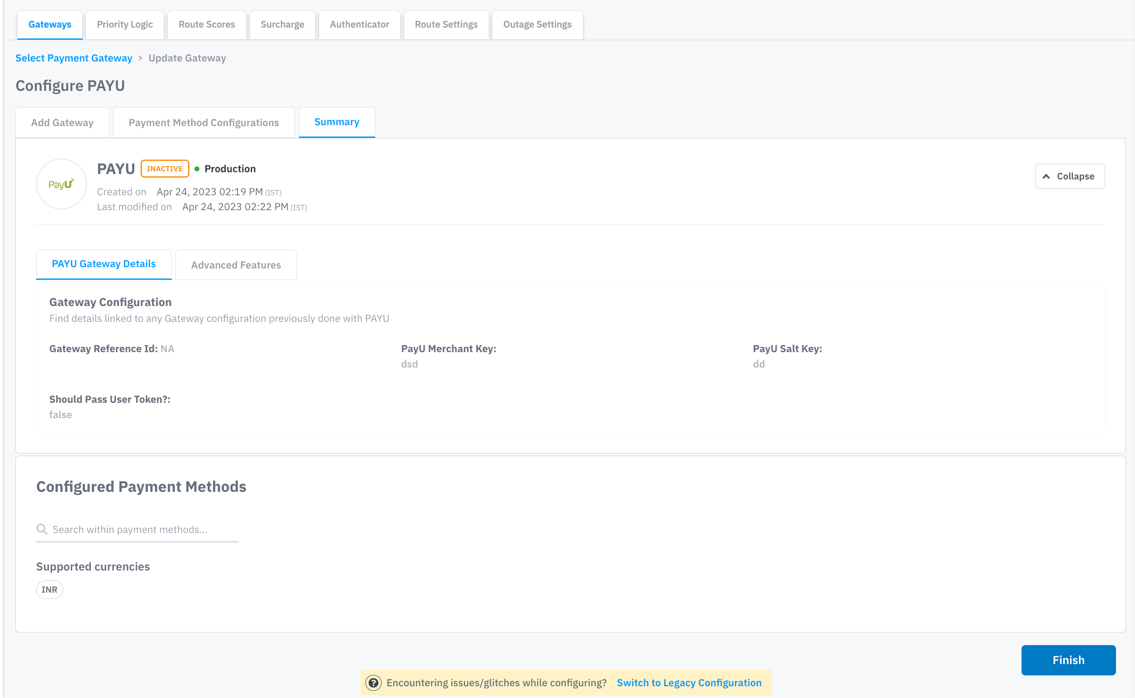
Task: Switch to Route Scores tab
Action: [206, 24]
